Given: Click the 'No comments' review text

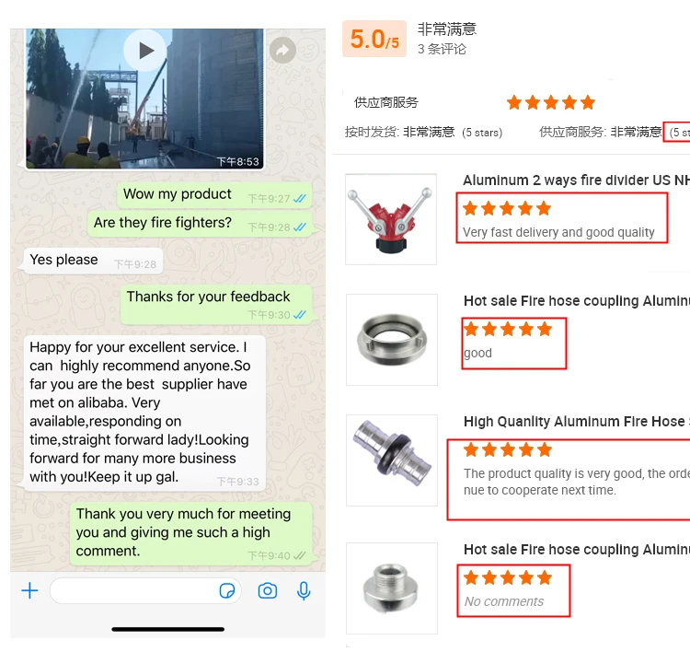Looking at the screenshot, I should point(504,601).
